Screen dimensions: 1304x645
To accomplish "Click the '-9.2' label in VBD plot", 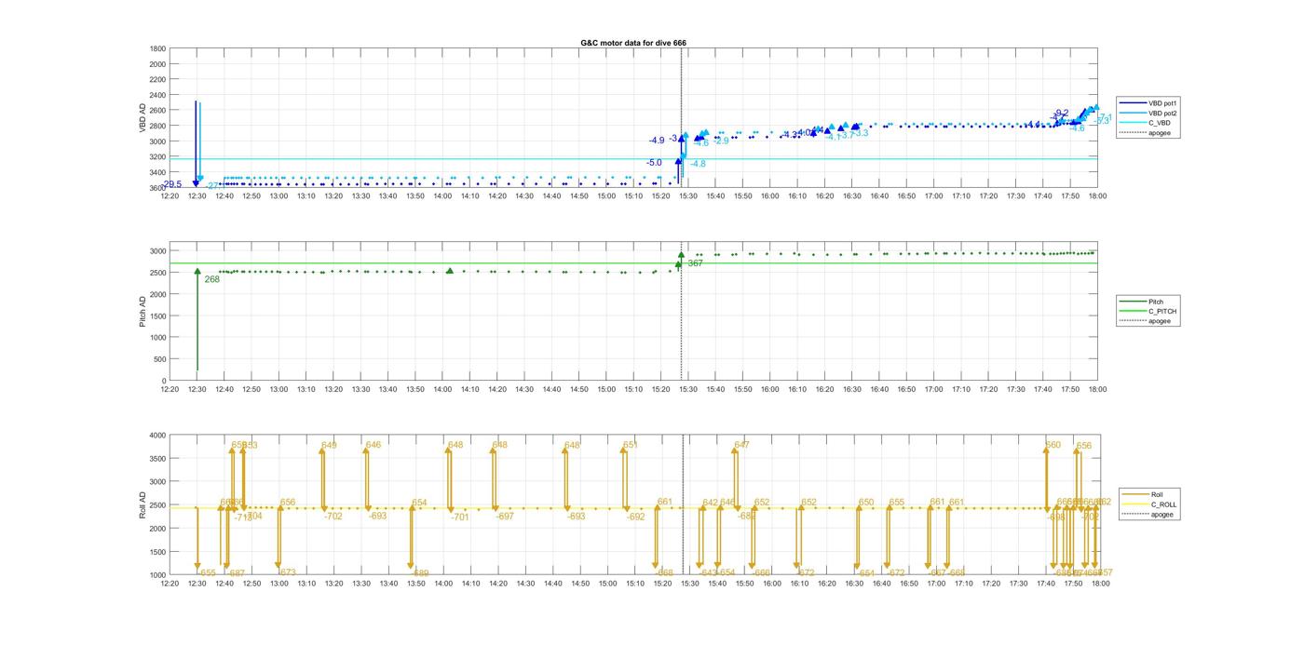I will pyautogui.click(x=1061, y=113).
